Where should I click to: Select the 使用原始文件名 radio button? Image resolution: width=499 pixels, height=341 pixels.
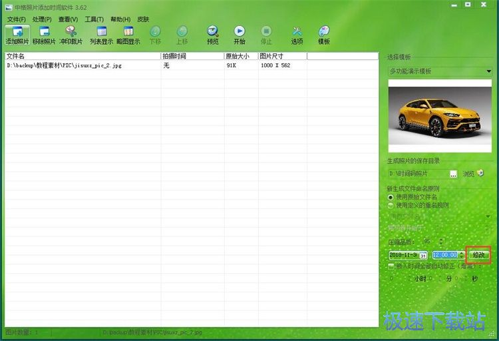[391, 197]
